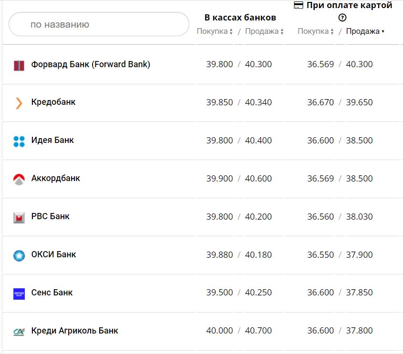Click the Идея Банк blue dots logo
Image resolution: width=403 pixels, height=354 pixels.
pos(19,141)
